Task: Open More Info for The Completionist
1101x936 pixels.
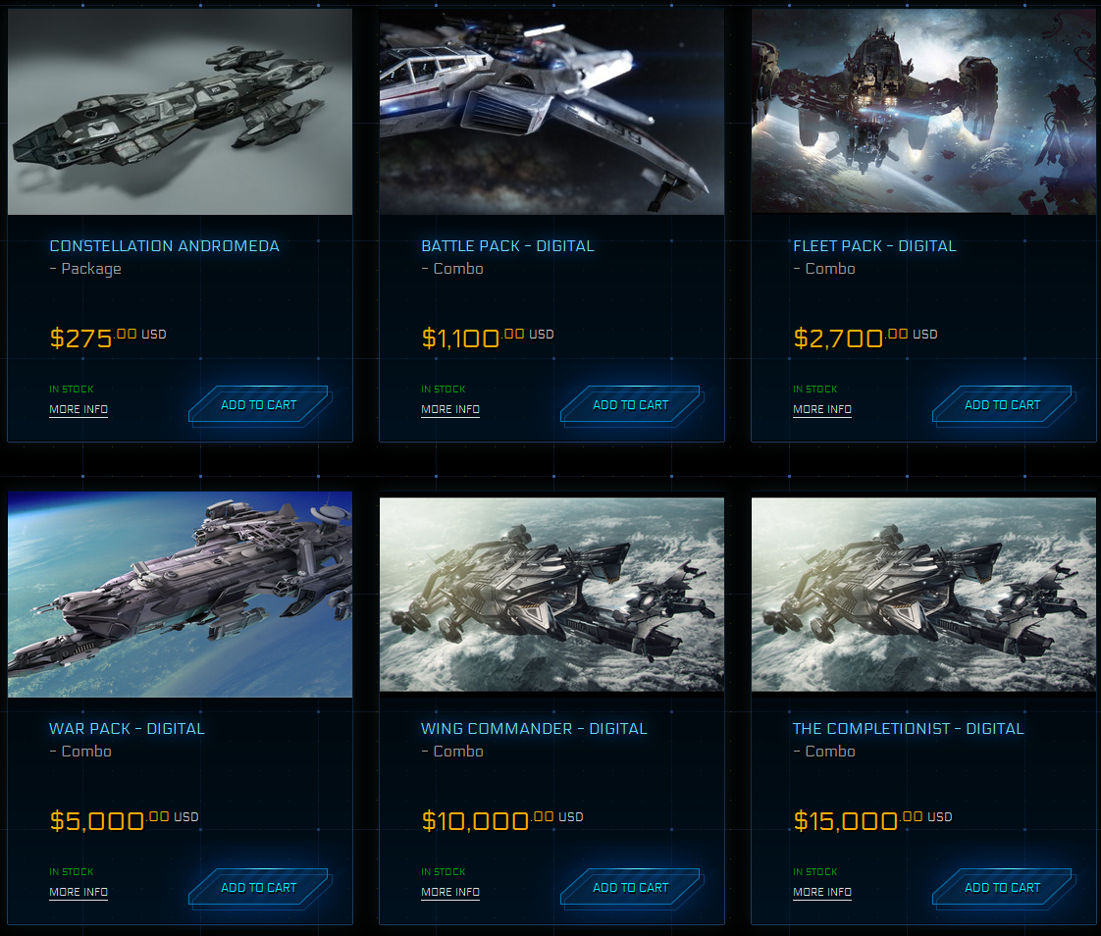Action: click(822, 892)
